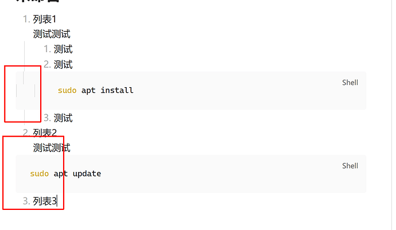Click the third nested 测试 item
The image size is (396, 230).
63,118
